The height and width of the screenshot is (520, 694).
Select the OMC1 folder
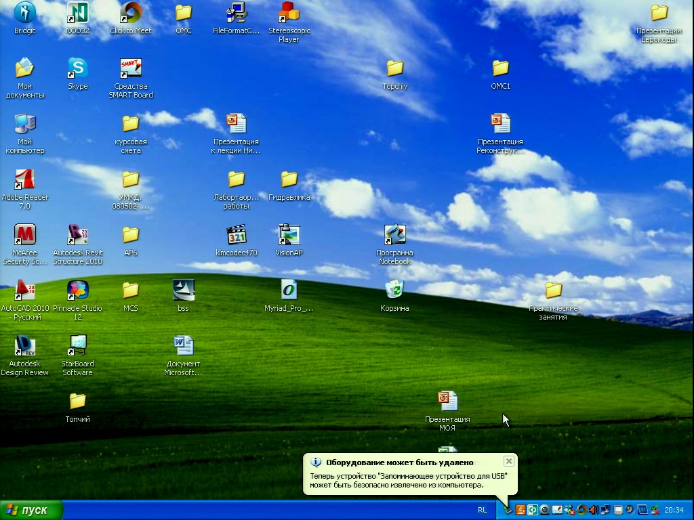pos(501,73)
